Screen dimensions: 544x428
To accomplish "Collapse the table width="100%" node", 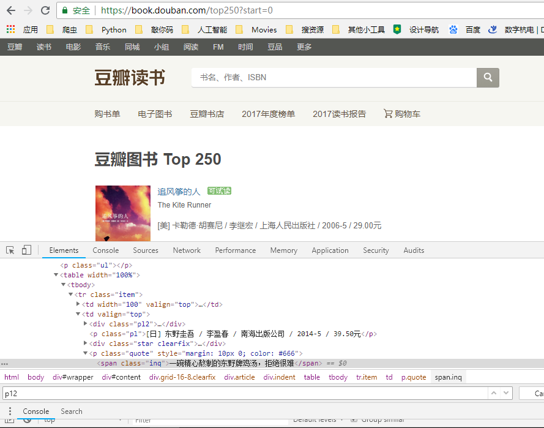I will 56,274.
